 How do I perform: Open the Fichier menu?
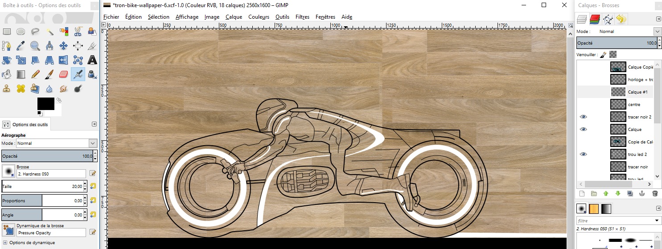pyautogui.click(x=111, y=17)
